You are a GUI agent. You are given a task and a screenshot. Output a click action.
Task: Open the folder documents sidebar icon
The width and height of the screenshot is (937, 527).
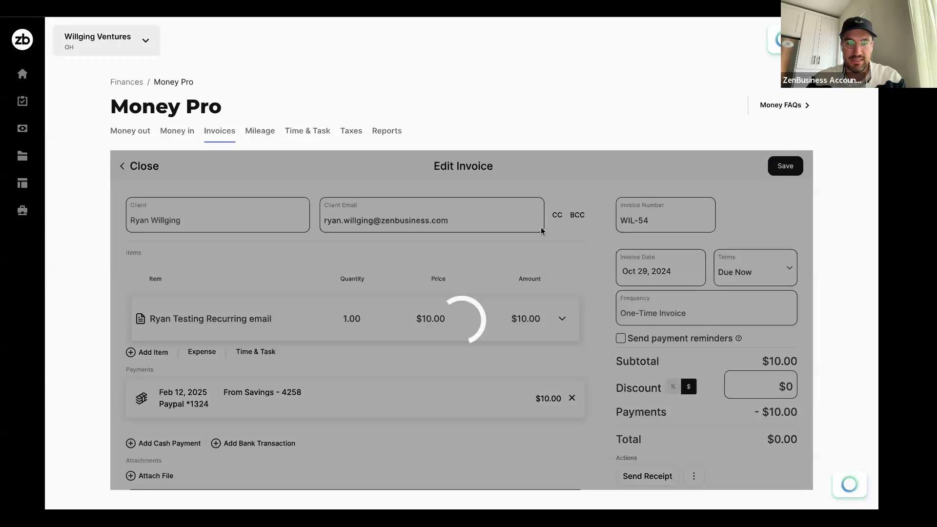(x=22, y=156)
